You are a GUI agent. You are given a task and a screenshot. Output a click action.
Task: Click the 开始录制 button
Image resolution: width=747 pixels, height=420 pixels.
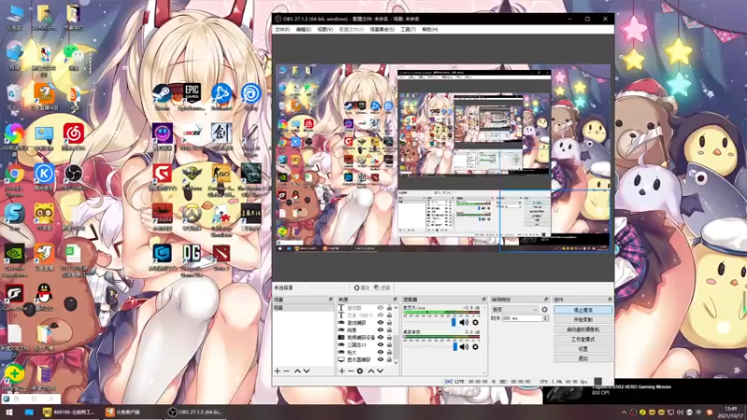tap(583, 319)
